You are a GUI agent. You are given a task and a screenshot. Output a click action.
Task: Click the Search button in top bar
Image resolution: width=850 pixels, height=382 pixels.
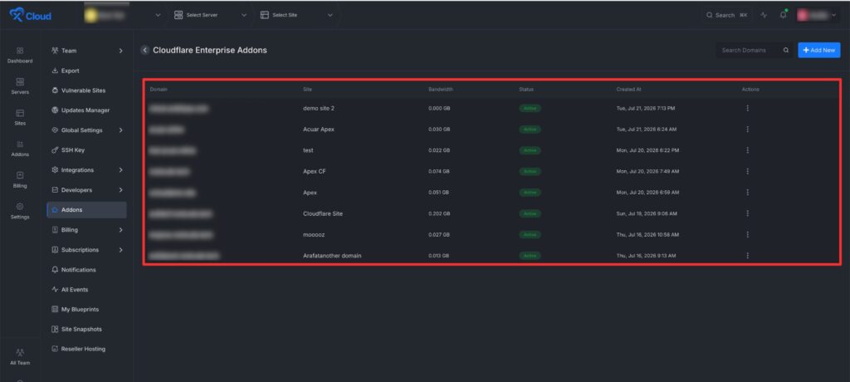click(x=726, y=15)
